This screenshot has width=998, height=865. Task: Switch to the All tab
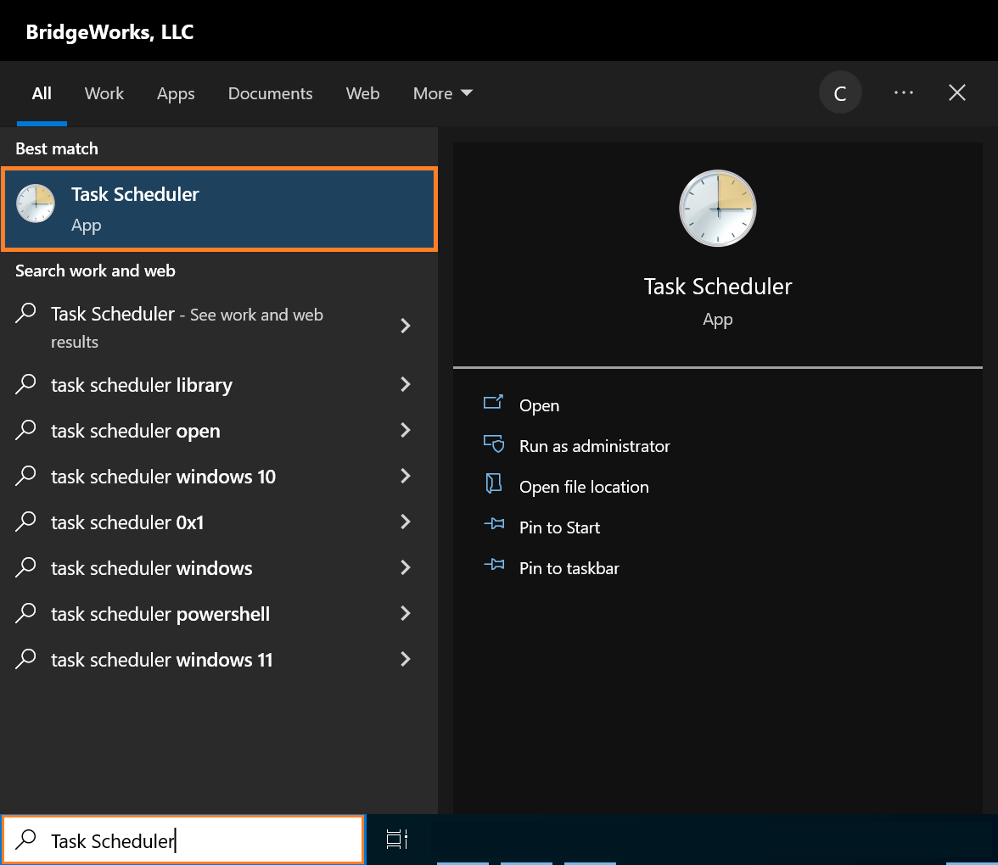coord(42,93)
